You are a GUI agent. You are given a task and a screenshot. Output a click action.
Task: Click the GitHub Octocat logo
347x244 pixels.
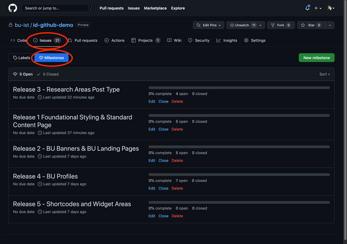coord(13,8)
